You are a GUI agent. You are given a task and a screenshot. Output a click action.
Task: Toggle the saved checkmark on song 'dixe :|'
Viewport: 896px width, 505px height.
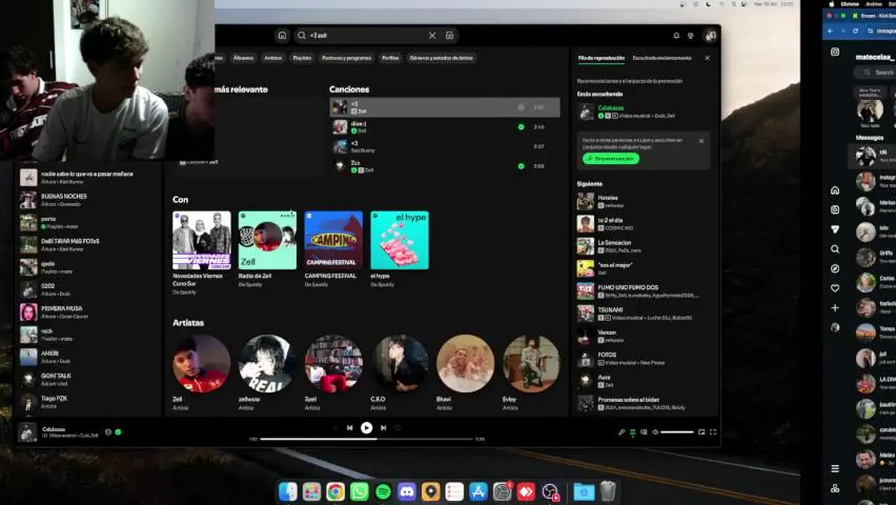pyautogui.click(x=521, y=127)
